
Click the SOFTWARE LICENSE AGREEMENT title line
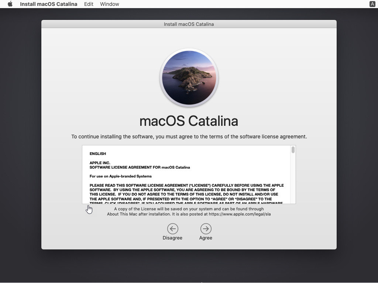[x=140, y=168]
